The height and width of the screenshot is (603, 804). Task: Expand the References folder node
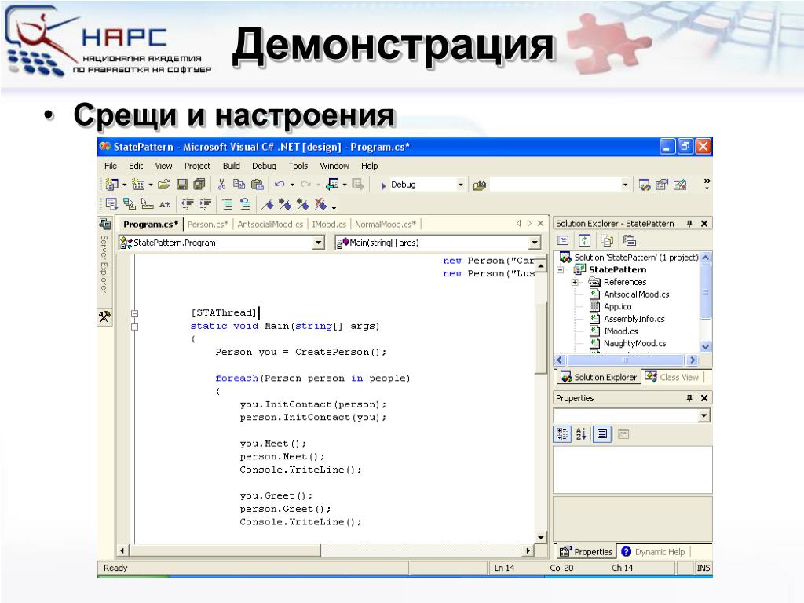(575, 282)
